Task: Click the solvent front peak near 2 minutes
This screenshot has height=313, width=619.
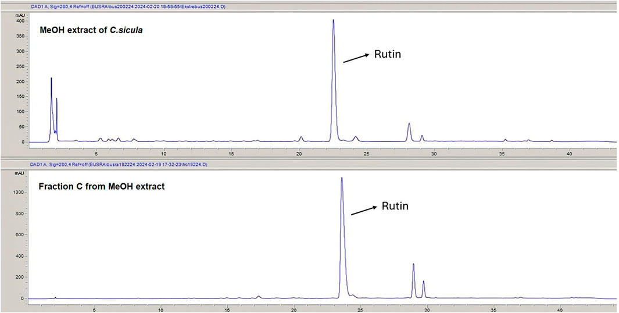Action: coord(51,109)
